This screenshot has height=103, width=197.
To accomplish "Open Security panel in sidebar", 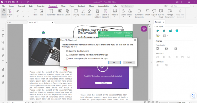I will click(3, 62).
